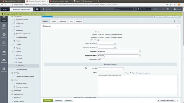Click the pin icon beside form settings gear

179,21
